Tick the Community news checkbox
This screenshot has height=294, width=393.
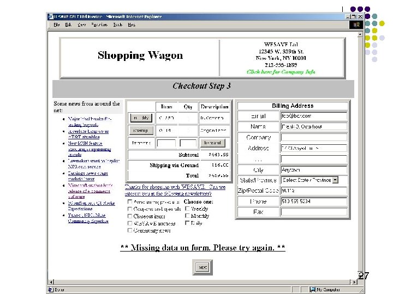[x=130, y=230]
